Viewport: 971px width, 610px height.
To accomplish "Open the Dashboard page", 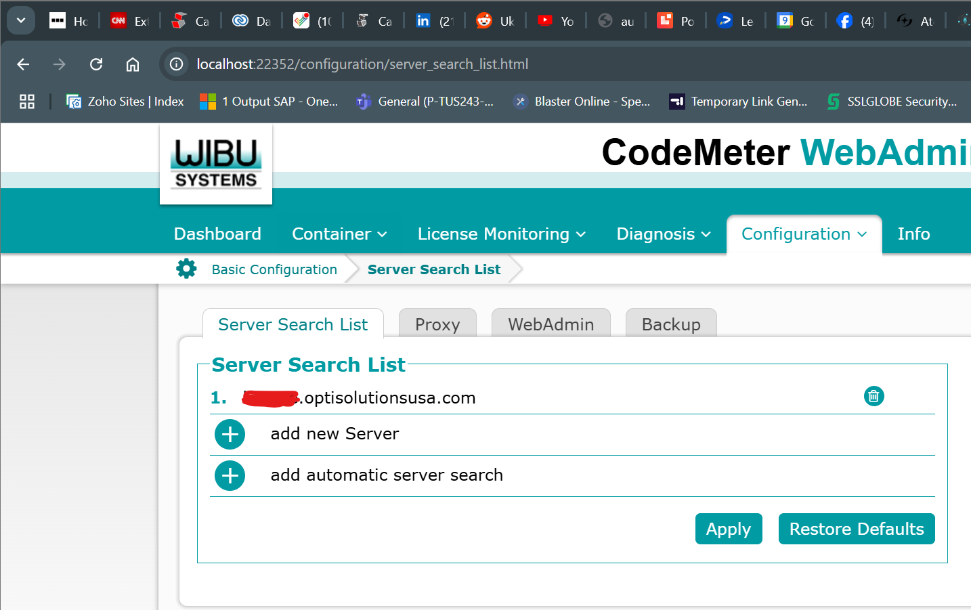I will 217,234.
